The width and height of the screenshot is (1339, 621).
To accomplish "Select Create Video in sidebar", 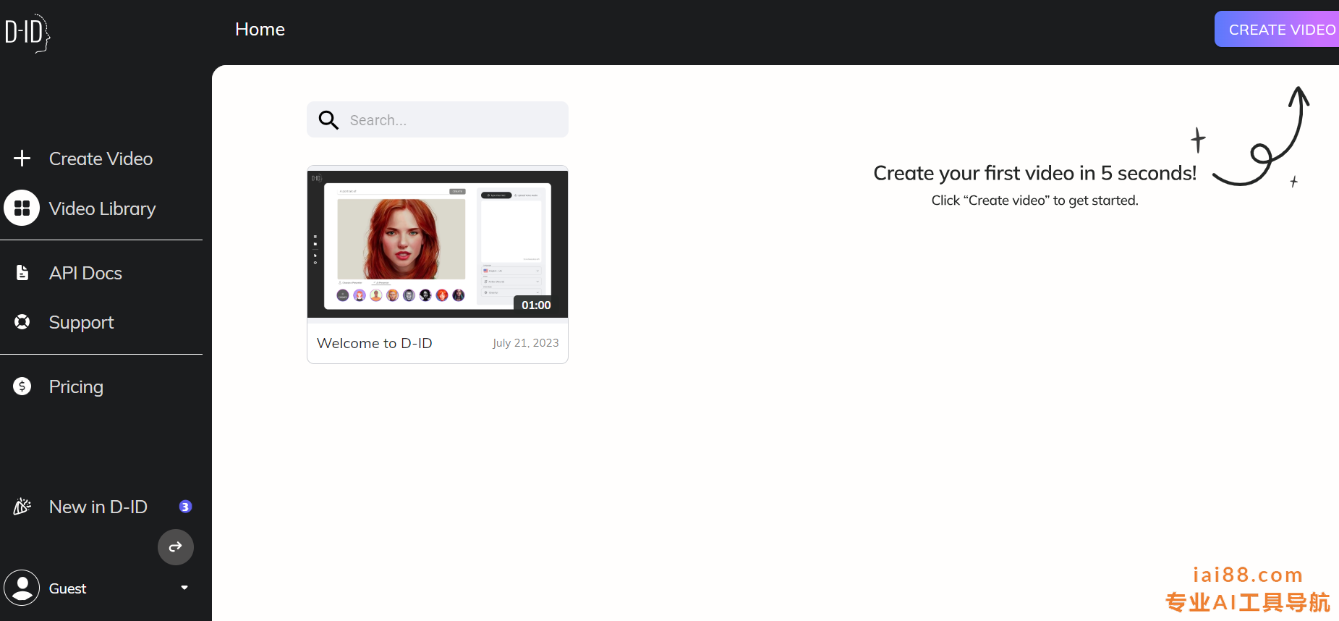I will tap(101, 158).
